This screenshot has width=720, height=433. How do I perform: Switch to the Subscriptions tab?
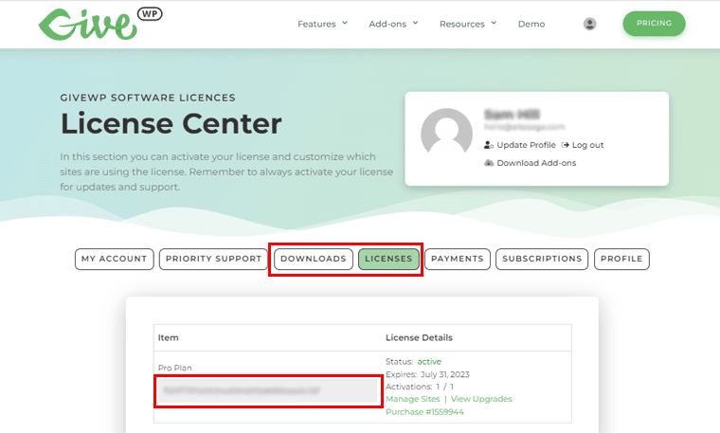tap(542, 259)
